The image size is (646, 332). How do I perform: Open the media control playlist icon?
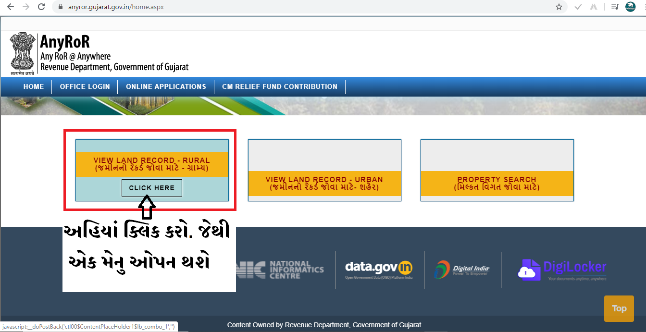tap(614, 7)
